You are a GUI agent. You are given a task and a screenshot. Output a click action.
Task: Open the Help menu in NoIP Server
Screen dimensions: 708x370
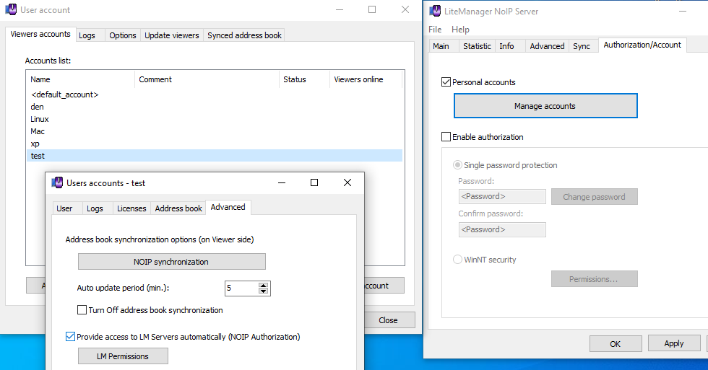[461, 30]
